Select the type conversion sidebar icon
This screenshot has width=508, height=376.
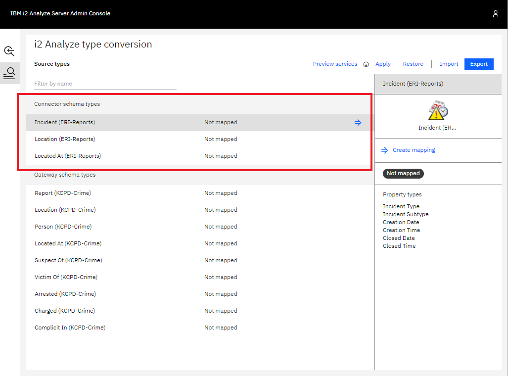(x=9, y=73)
